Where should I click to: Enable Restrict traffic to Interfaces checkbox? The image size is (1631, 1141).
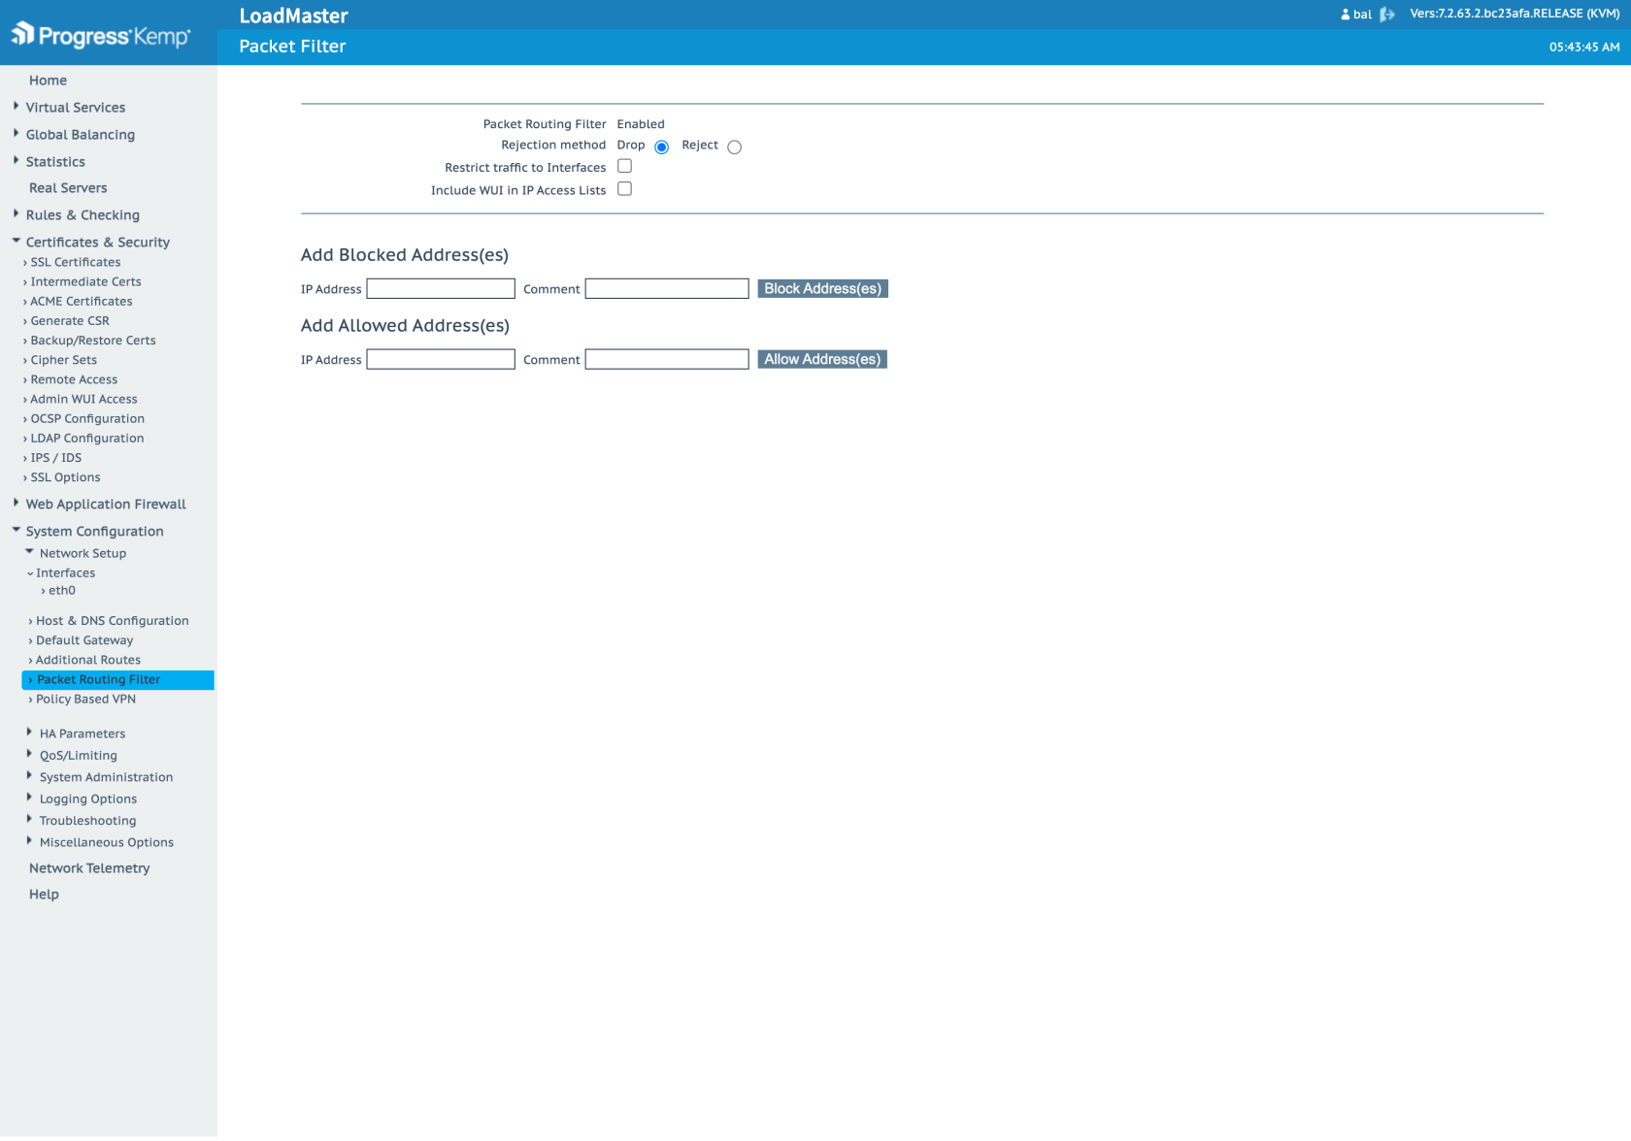pos(624,166)
